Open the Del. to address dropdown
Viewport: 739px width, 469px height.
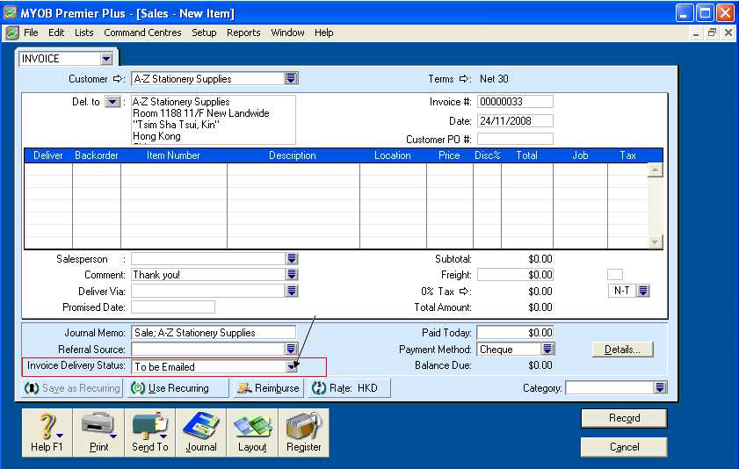112,102
